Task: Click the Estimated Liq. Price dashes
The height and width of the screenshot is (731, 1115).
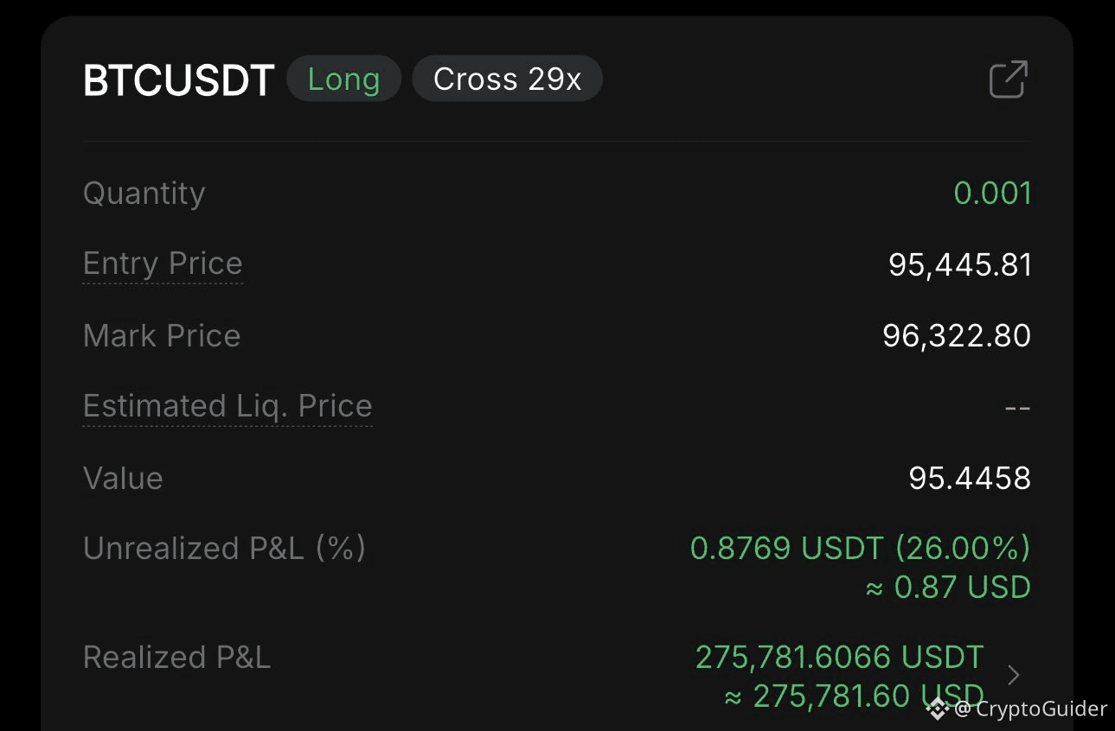Action: (x=1017, y=407)
